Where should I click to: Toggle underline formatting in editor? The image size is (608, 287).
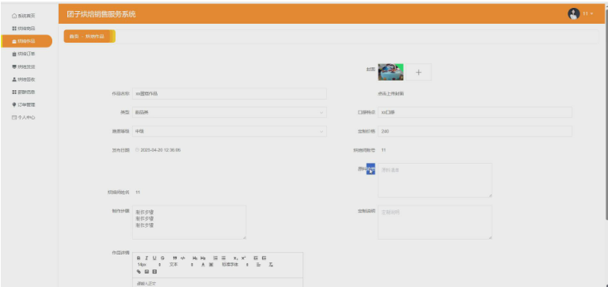[x=154, y=258]
